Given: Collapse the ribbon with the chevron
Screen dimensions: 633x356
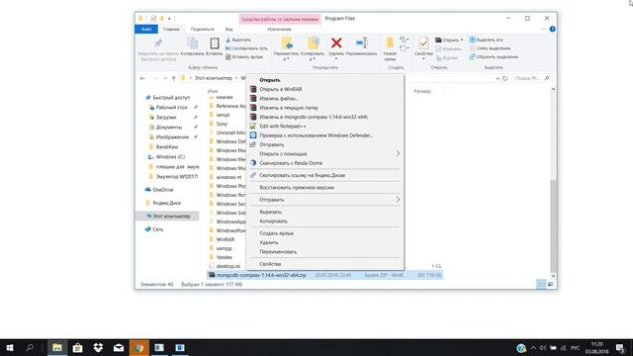Looking at the screenshot, I should click(x=543, y=29).
